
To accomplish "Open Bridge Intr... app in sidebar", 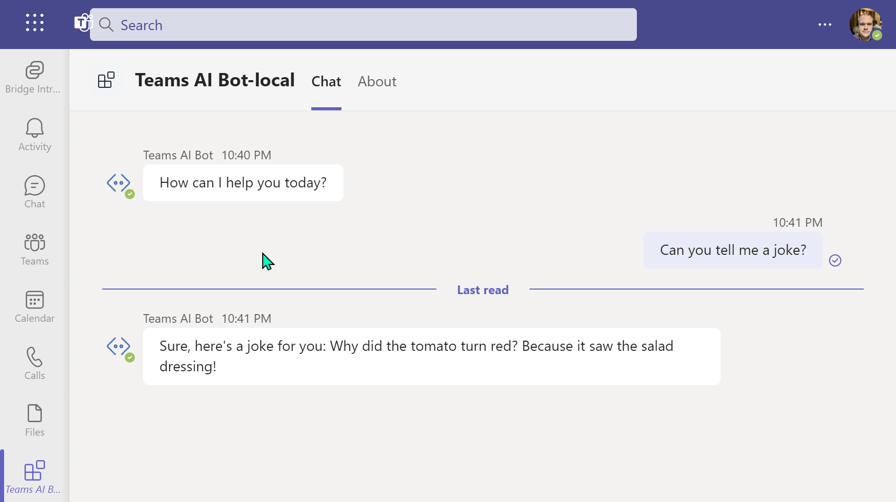I will (34, 77).
